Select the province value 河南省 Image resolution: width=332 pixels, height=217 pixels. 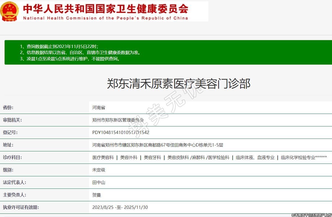click(x=99, y=108)
